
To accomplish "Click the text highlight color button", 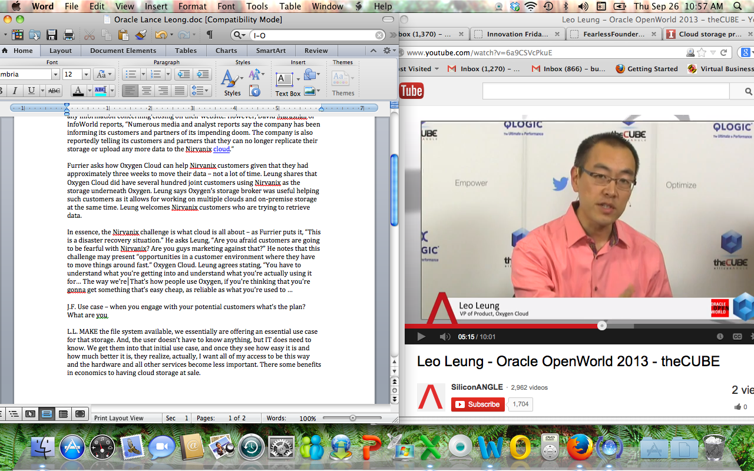I will pyautogui.click(x=101, y=91).
